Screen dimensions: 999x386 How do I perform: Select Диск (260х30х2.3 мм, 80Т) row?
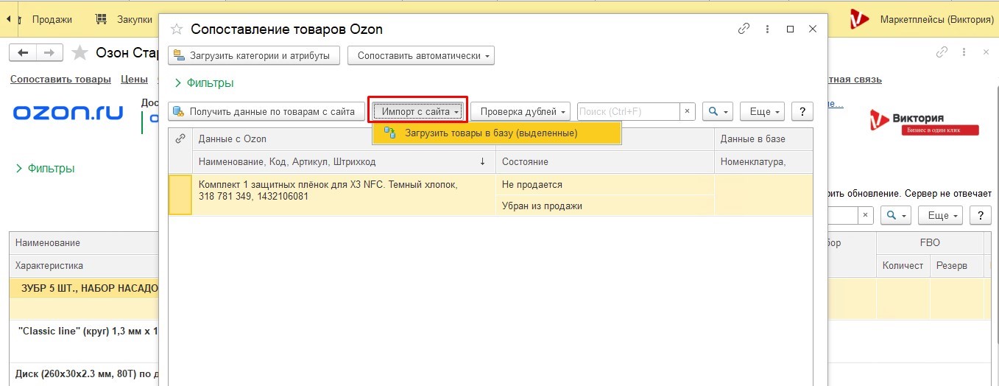tap(84, 373)
